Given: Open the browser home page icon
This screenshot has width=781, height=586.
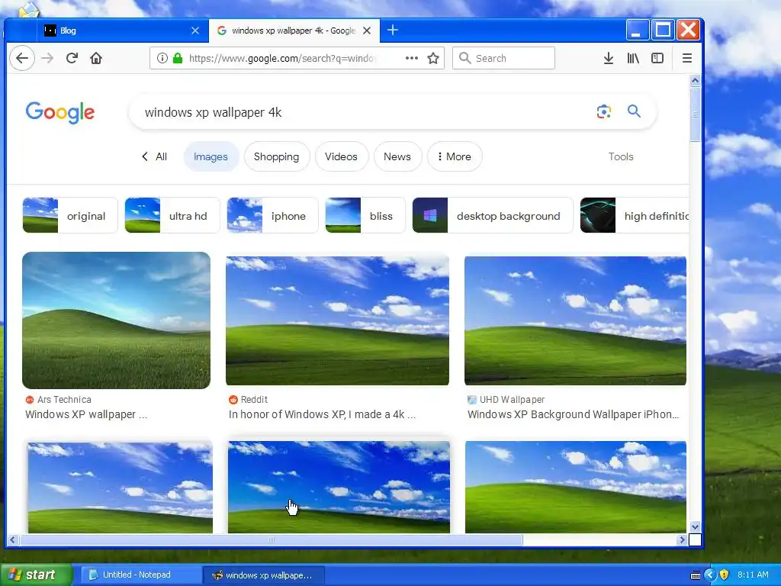Looking at the screenshot, I should [x=96, y=58].
